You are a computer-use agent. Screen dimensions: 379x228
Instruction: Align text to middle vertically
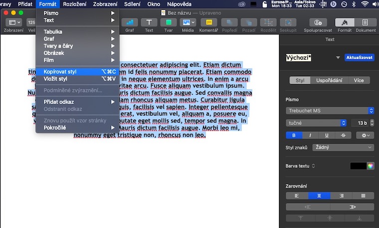point(330,218)
